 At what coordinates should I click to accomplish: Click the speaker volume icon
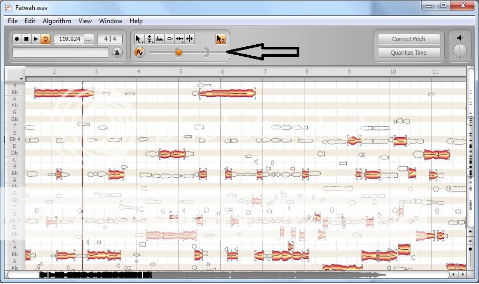(x=460, y=38)
